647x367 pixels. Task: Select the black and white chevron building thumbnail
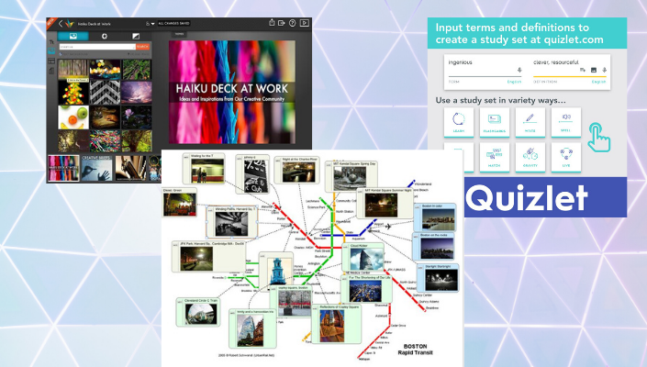point(105,93)
